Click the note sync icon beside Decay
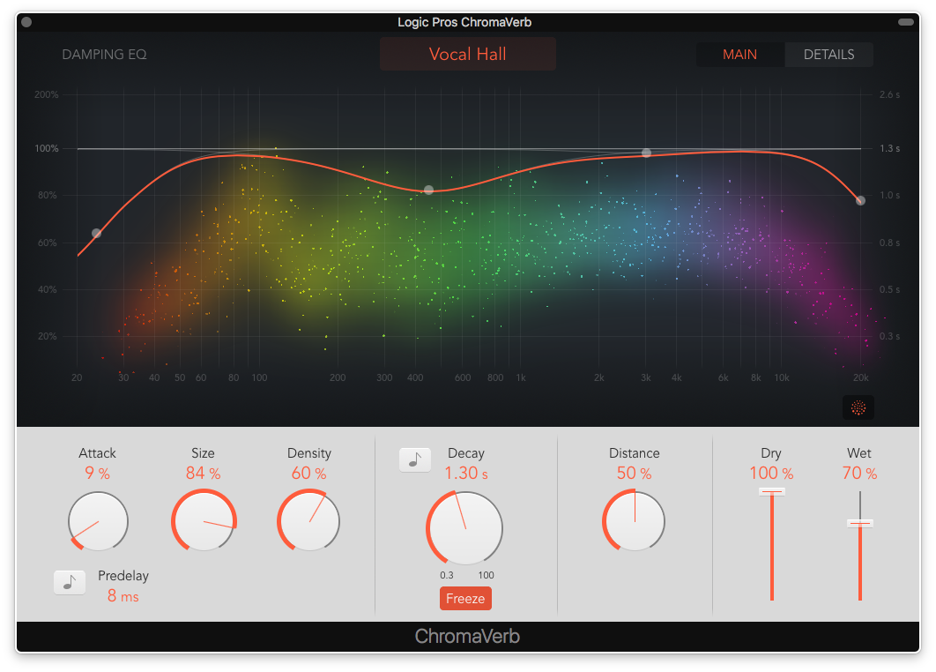Viewport: 936px width, 672px height. coord(415,459)
